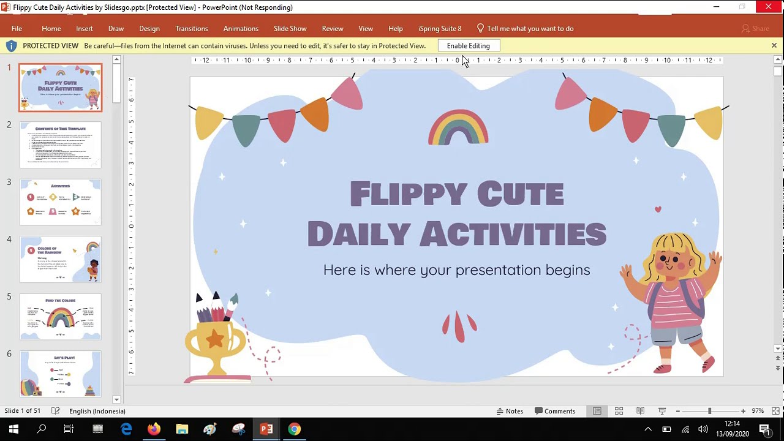The height and width of the screenshot is (441, 784).
Task: Switch to Reading View
Action: [640, 411]
